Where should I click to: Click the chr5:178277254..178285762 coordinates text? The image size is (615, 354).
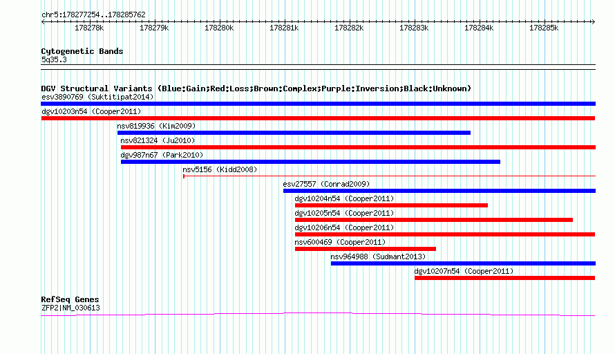[x=93, y=15]
